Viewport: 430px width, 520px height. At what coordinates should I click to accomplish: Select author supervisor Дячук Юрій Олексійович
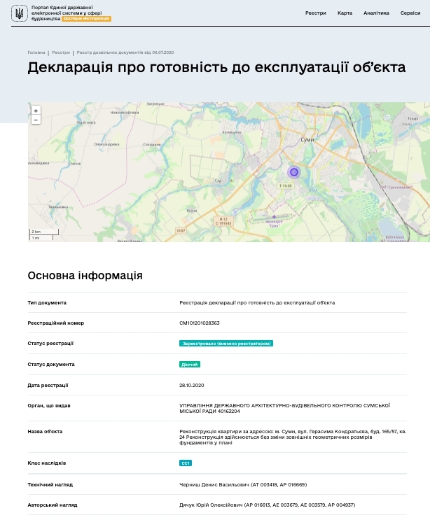[x=267, y=505]
